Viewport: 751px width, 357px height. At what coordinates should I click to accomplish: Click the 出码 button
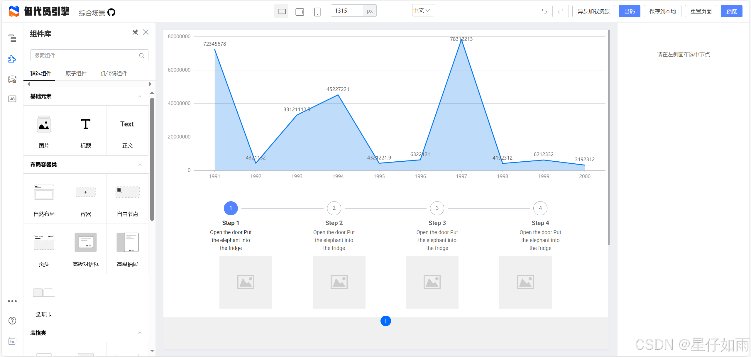(629, 11)
